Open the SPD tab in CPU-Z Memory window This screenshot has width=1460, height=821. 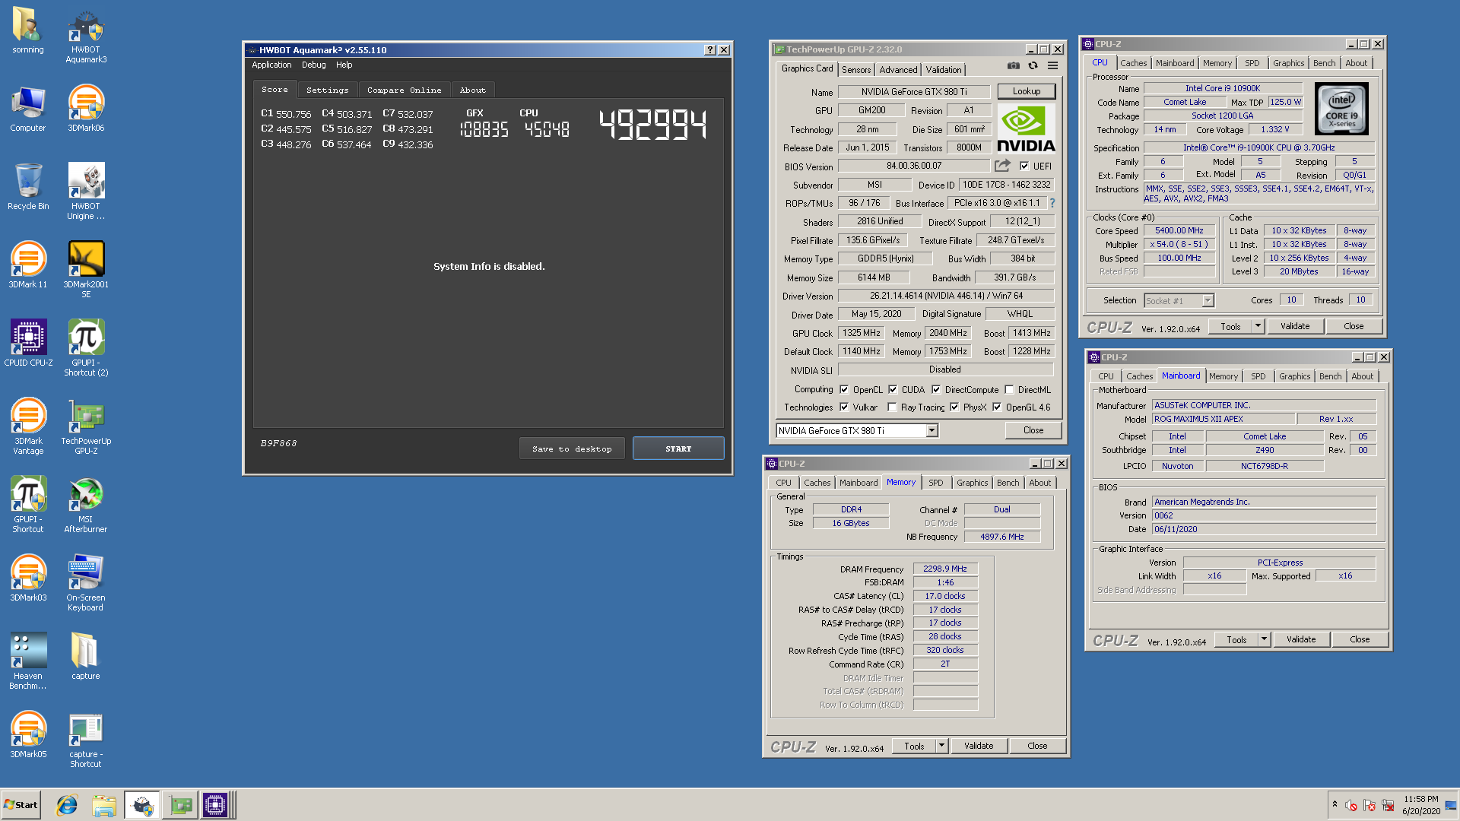[935, 483]
